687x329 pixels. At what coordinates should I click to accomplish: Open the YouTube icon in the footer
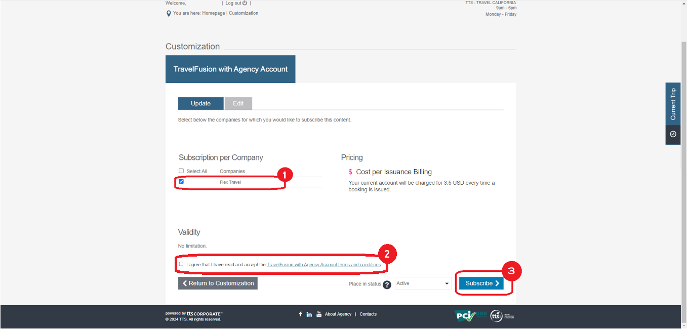(x=319, y=314)
